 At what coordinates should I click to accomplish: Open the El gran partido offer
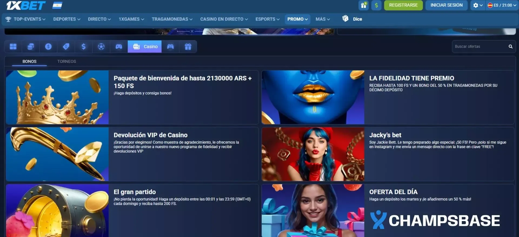pos(135,192)
